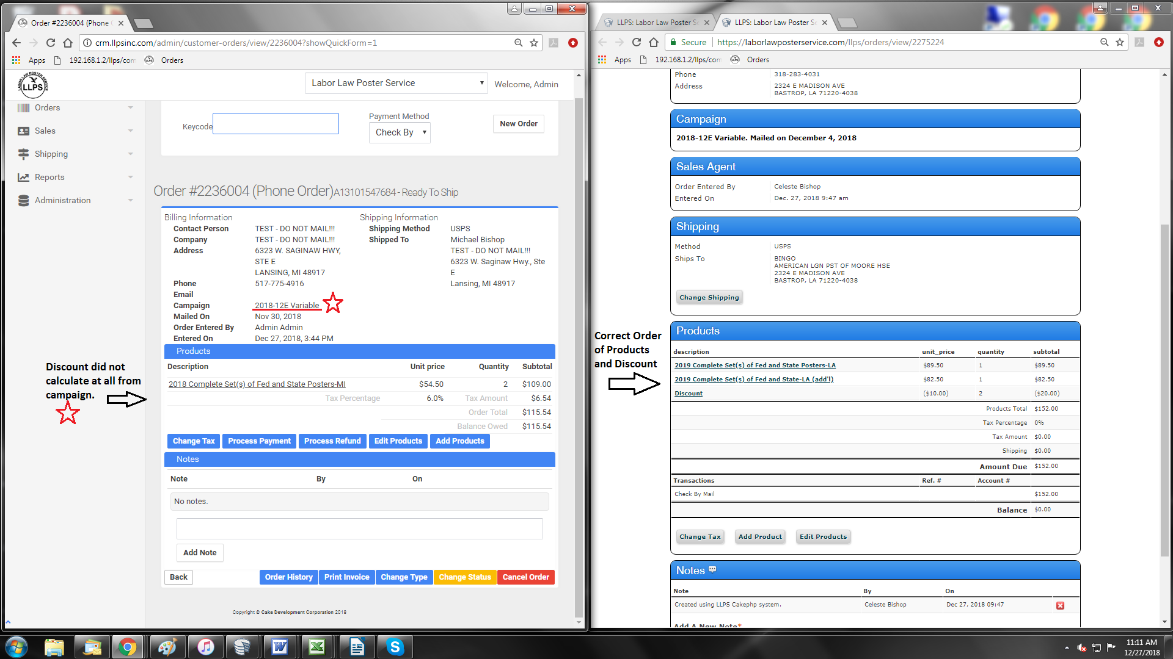Screen dimensions: 1173x659
Task: Click the LLPS logo icon
Action: coord(32,85)
